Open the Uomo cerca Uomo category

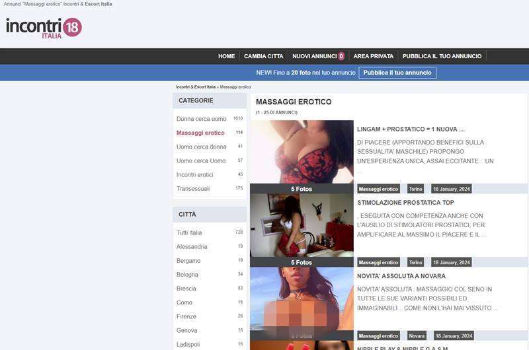coord(200,160)
